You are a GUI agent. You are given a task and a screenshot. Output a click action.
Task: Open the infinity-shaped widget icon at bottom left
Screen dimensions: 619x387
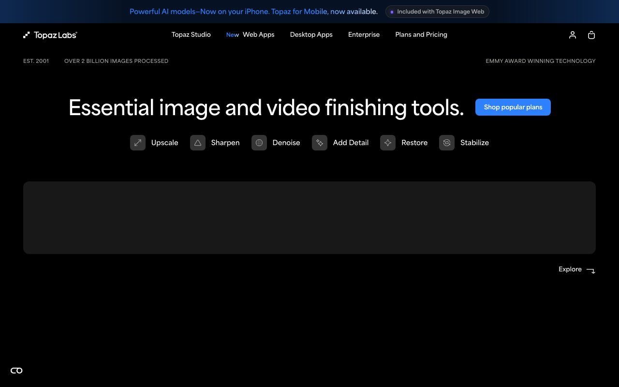pos(16,371)
